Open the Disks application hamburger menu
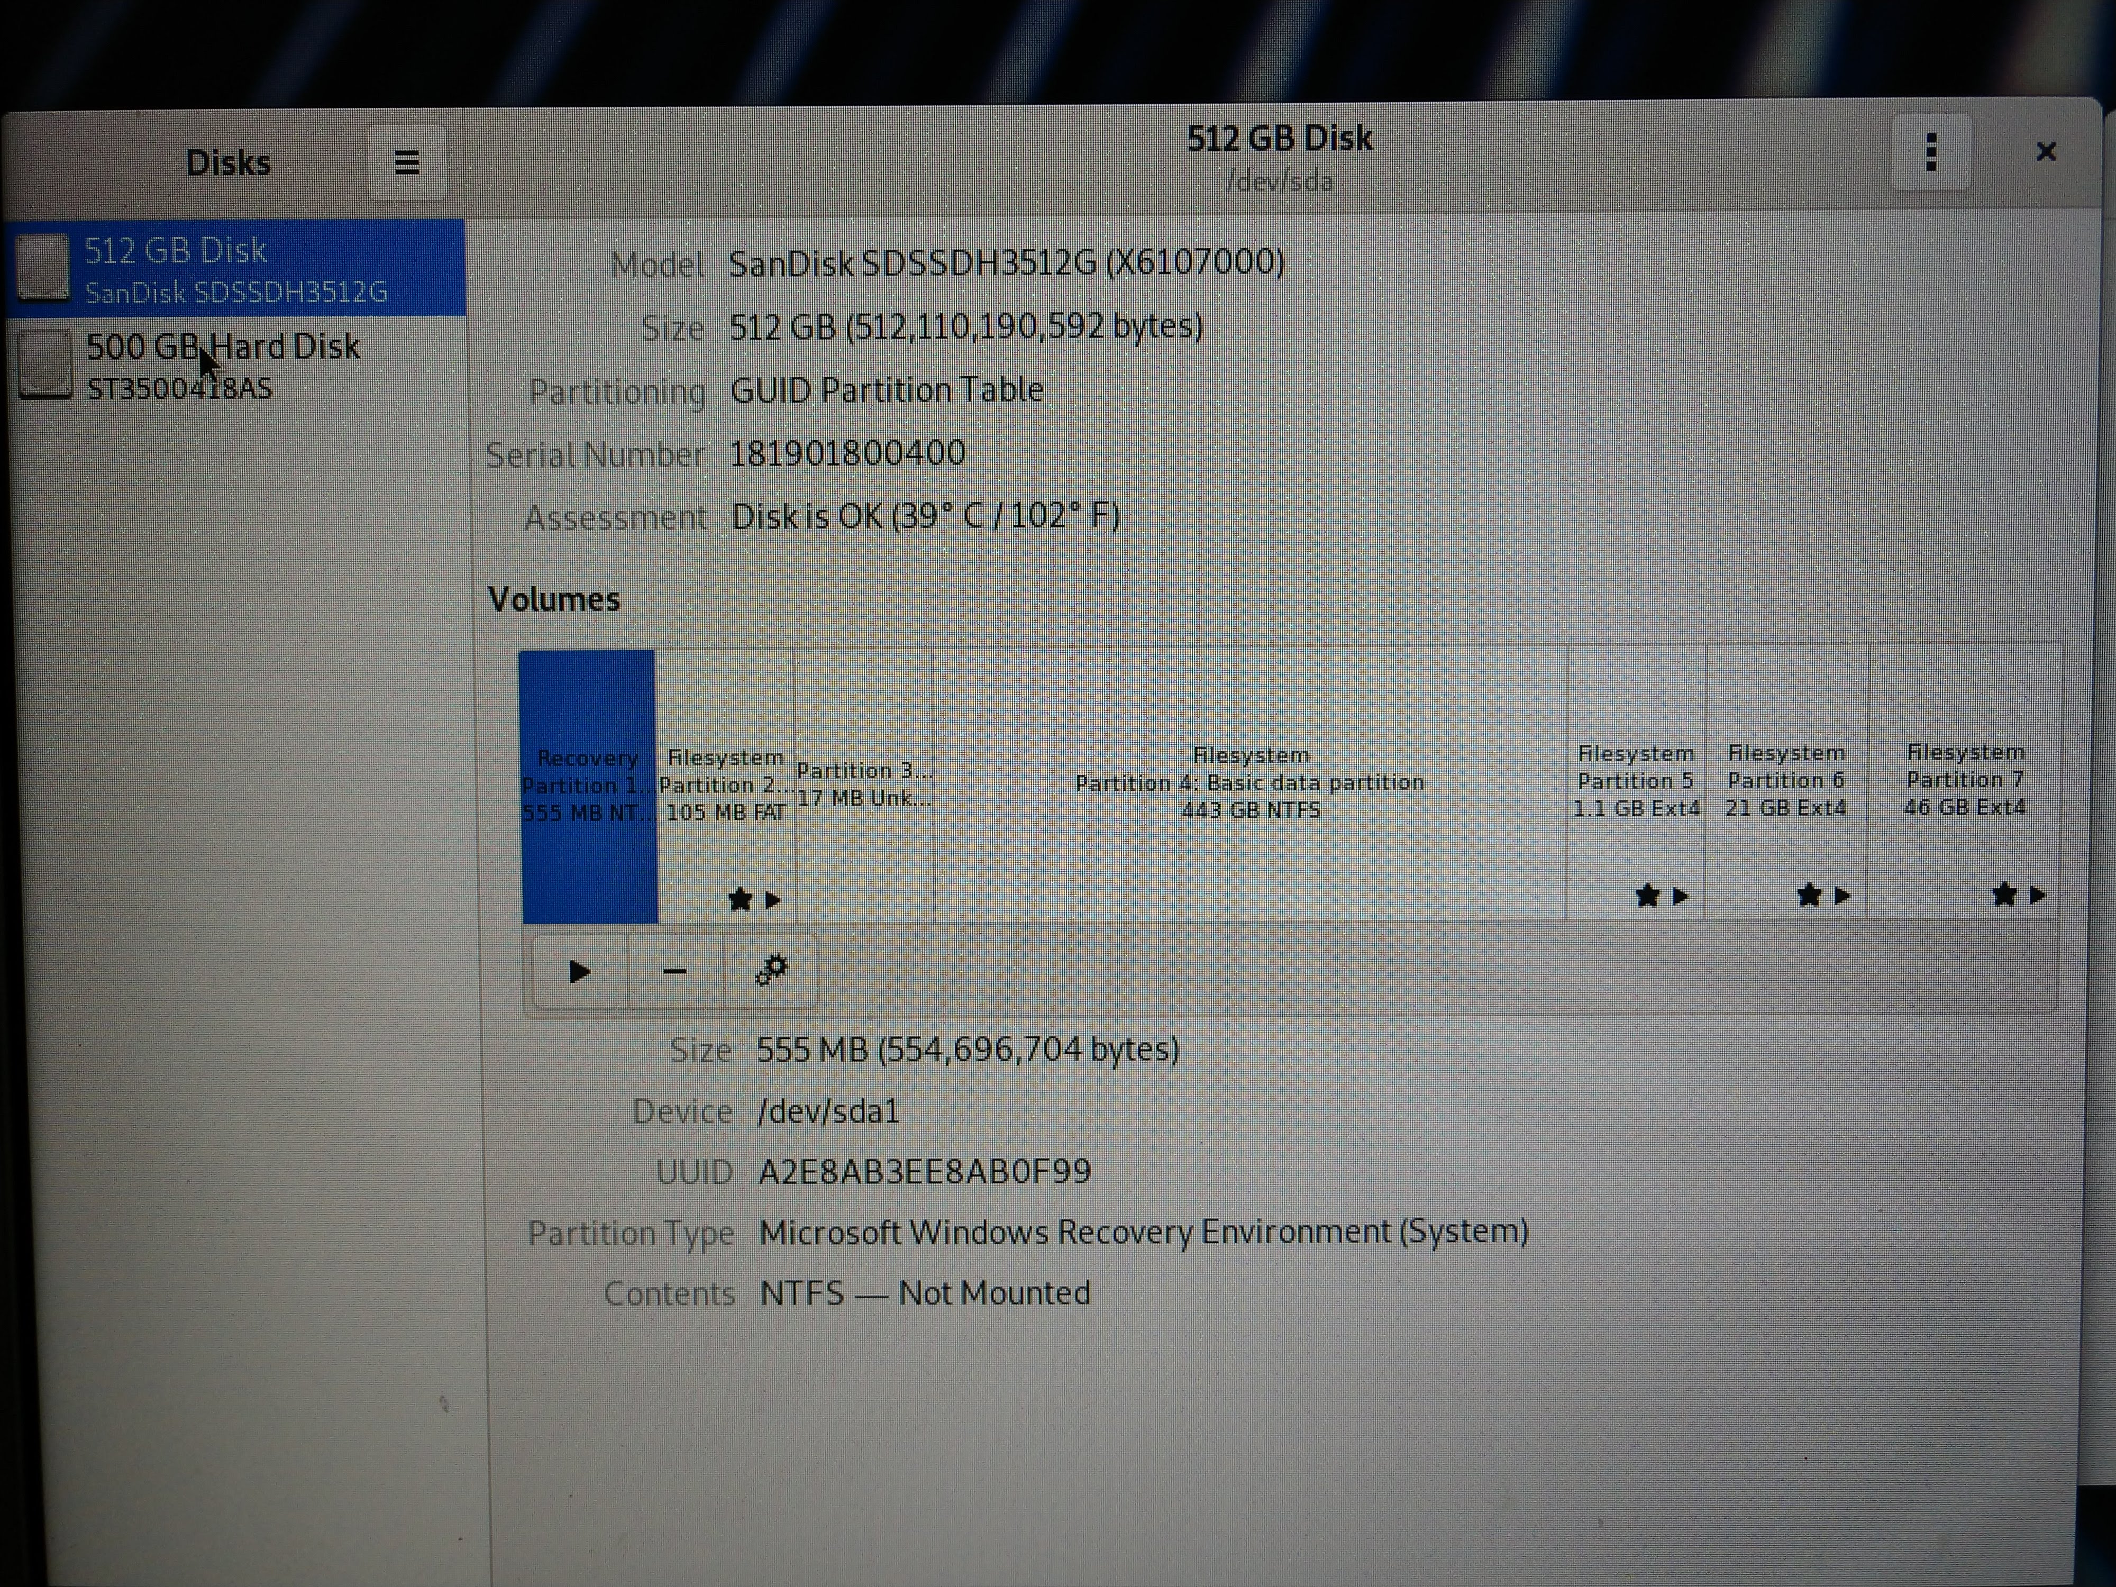This screenshot has height=1587, width=2116. 407,162
